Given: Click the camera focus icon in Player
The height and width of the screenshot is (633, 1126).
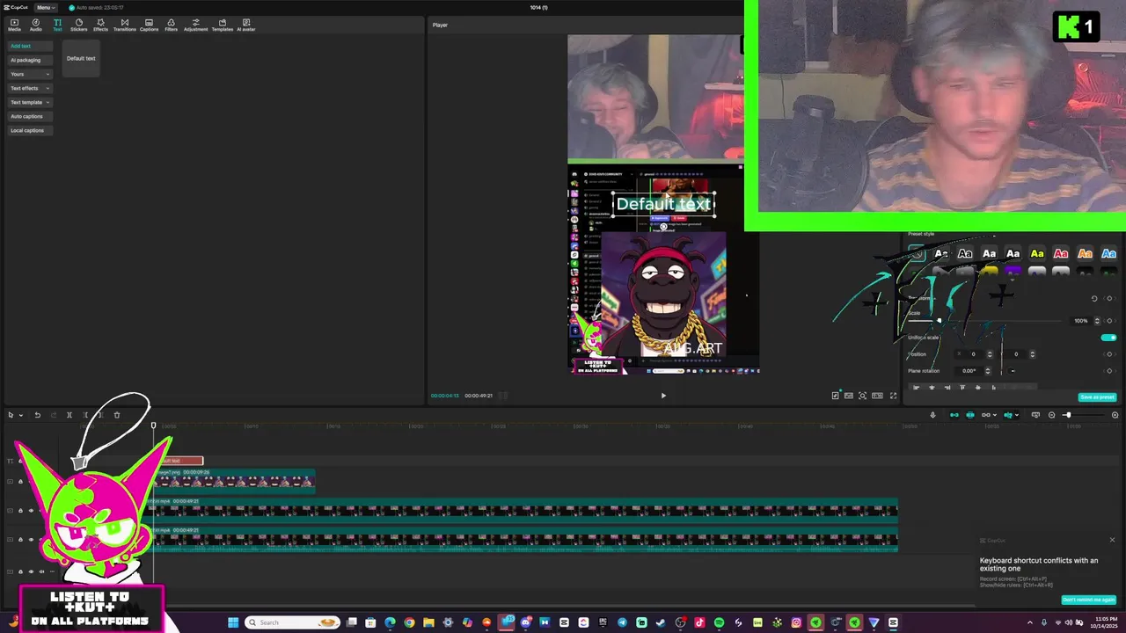Looking at the screenshot, I should click(x=863, y=396).
